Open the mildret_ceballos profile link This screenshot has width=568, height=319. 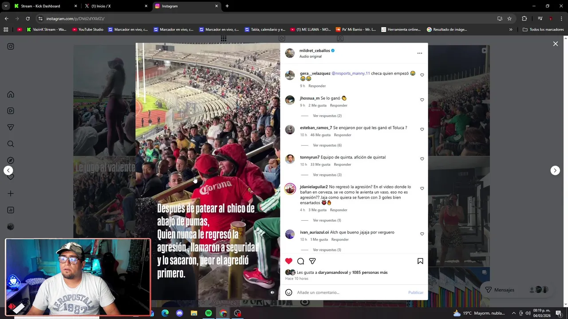315,51
